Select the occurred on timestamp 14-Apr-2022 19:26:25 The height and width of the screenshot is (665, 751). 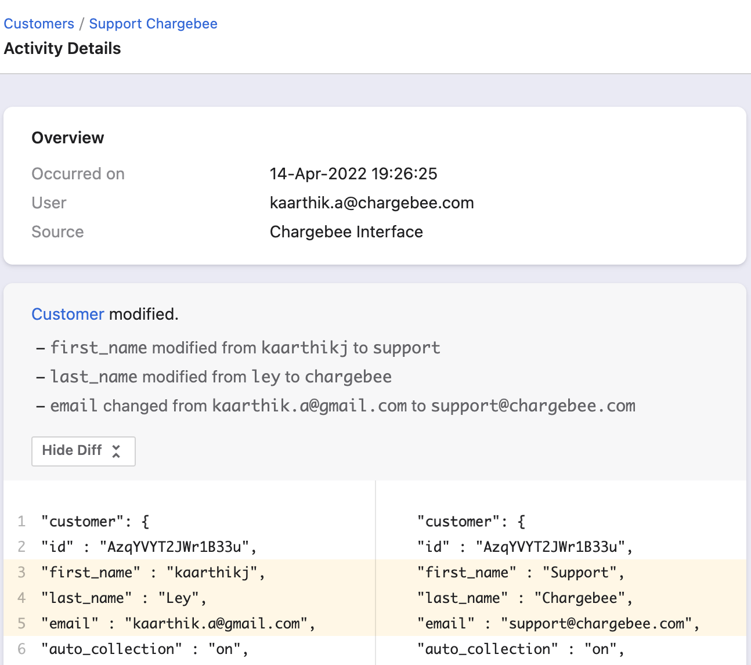click(353, 174)
